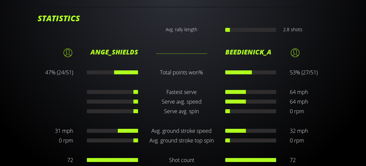Select the 'Shot count' stat label
Viewport: 366px width, 166px height.
(181, 160)
